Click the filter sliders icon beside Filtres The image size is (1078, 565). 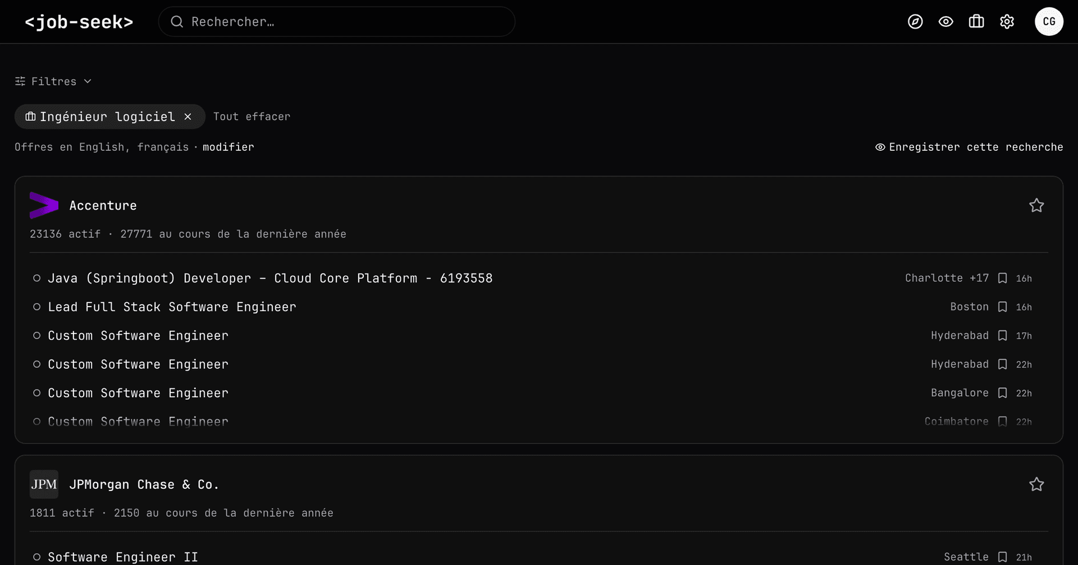pos(20,81)
